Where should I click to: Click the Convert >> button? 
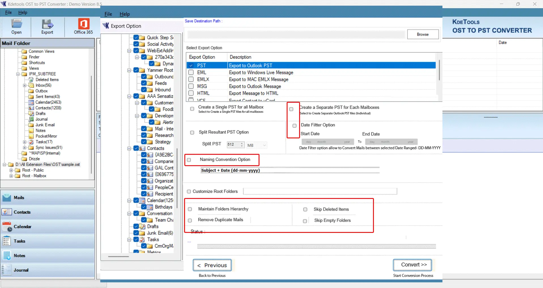click(412, 265)
